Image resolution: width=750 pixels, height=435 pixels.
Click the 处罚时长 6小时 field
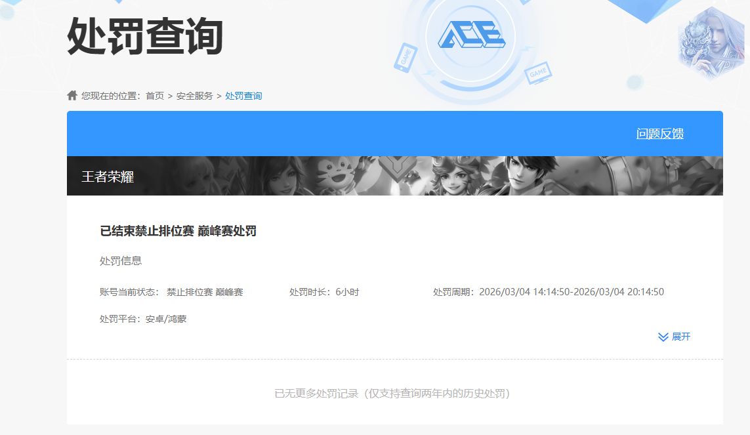pyautogui.click(x=324, y=292)
